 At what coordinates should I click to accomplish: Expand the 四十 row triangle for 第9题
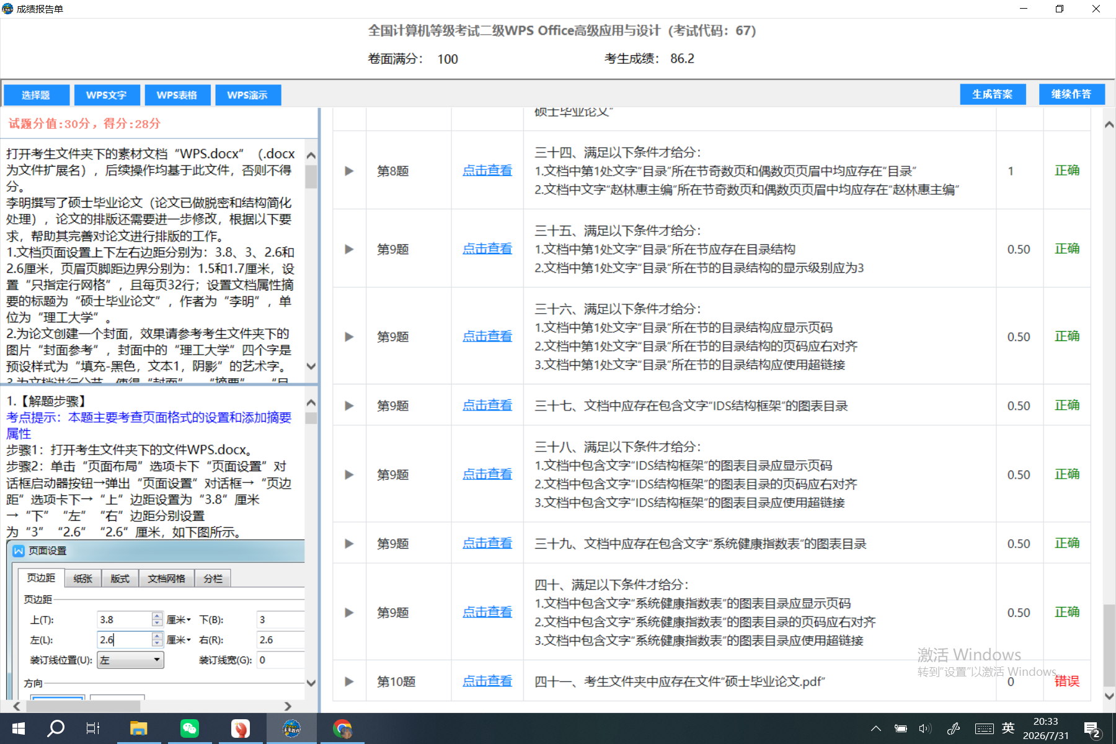pos(349,613)
